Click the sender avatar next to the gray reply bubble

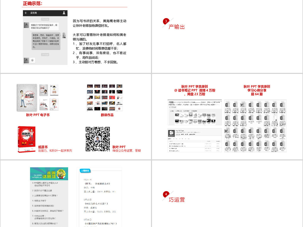(x=64, y=35)
